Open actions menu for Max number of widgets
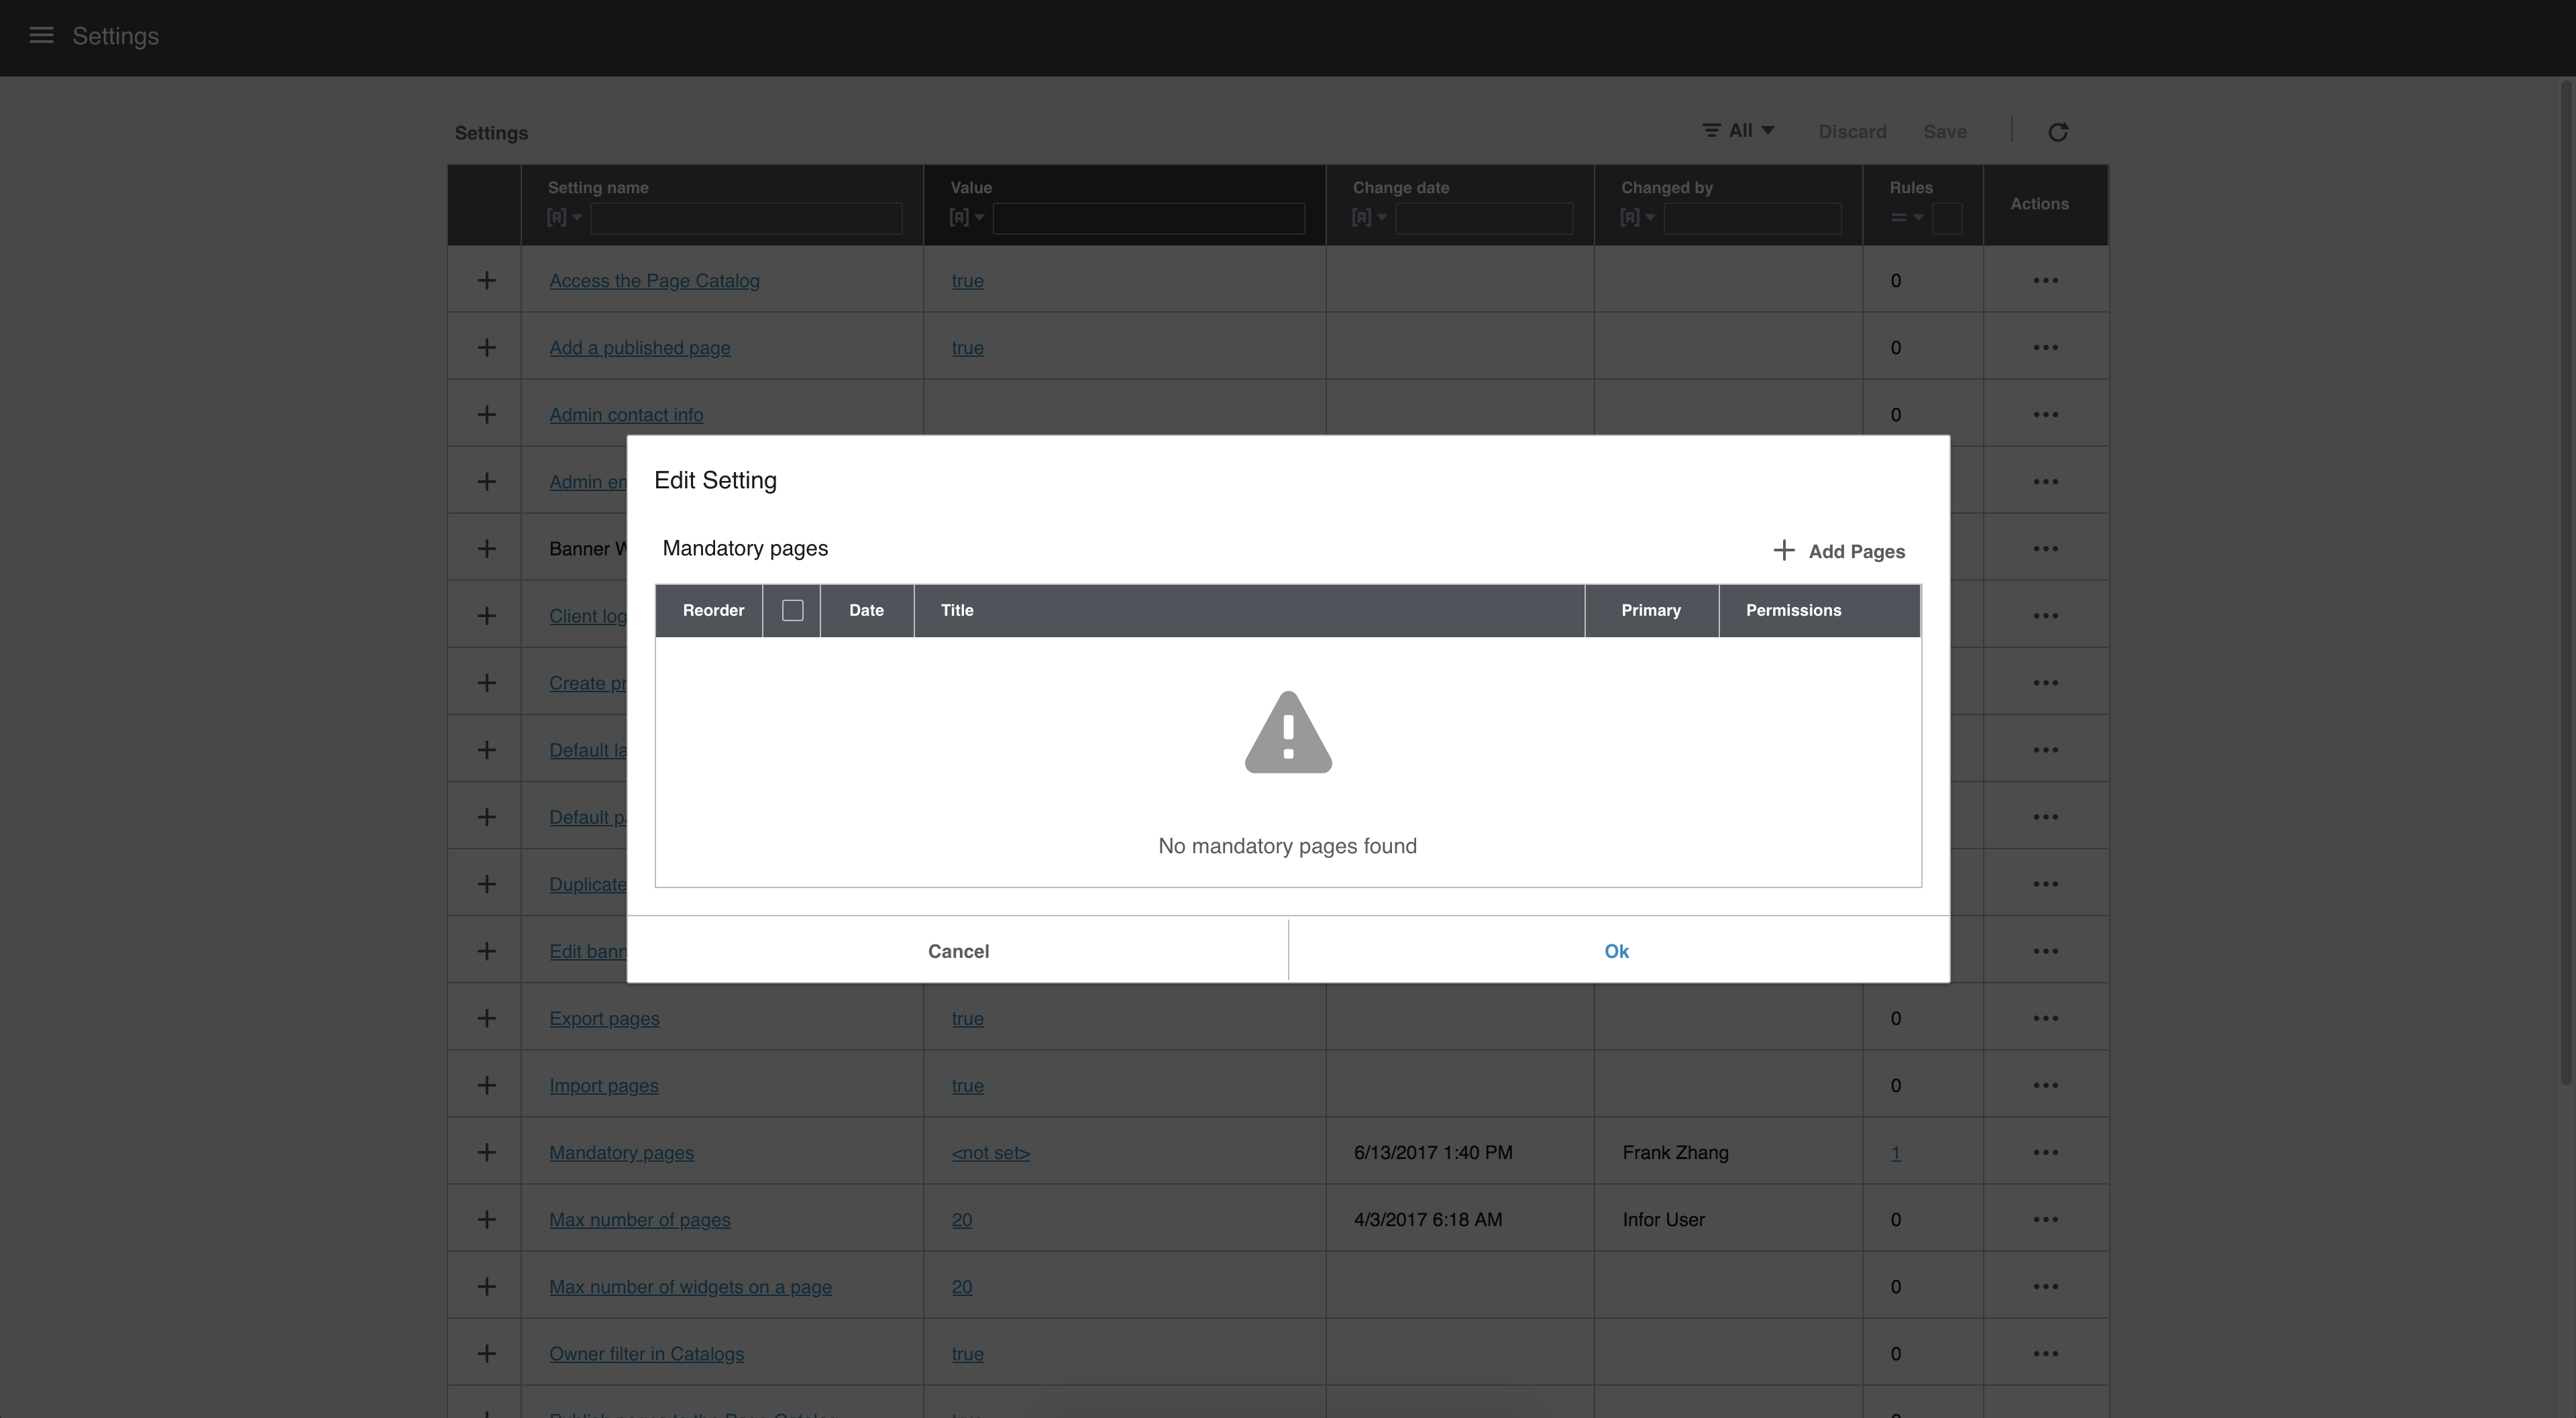 (2045, 1286)
